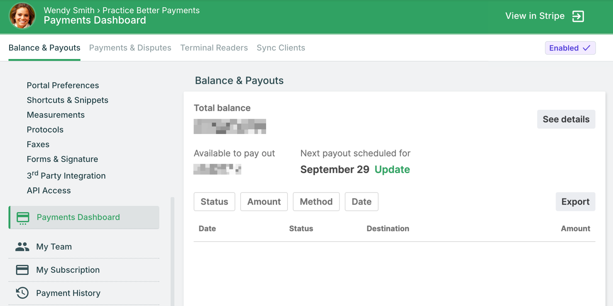Click the View in Stripe exit icon
The width and height of the screenshot is (613, 306).
point(577,16)
